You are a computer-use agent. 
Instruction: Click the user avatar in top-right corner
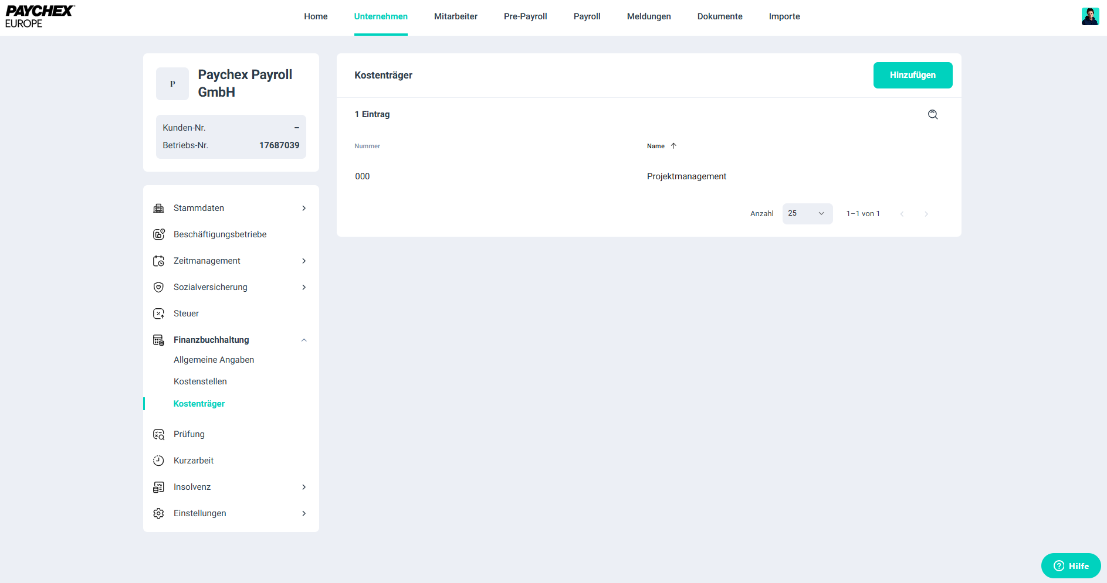click(x=1089, y=16)
